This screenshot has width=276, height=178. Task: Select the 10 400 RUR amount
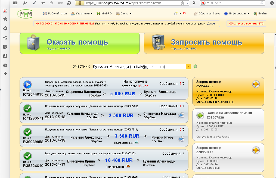[x=119, y=160]
